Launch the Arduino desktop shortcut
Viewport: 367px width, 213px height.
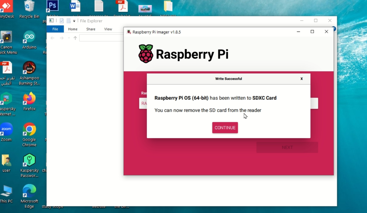pos(29,40)
